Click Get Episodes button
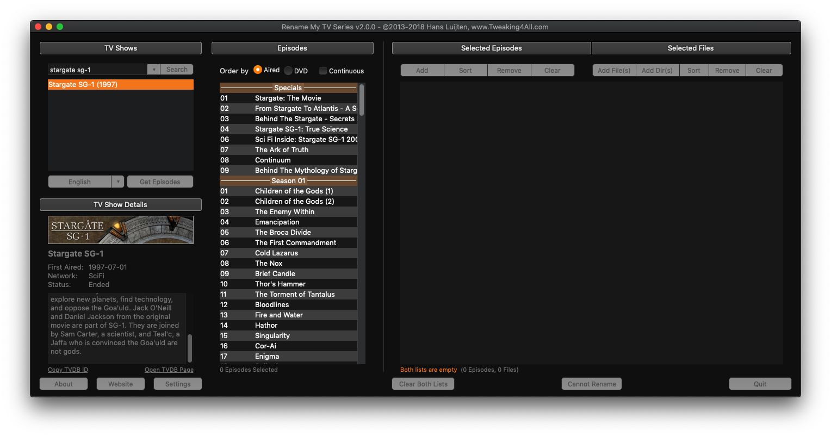 coord(160,182)
